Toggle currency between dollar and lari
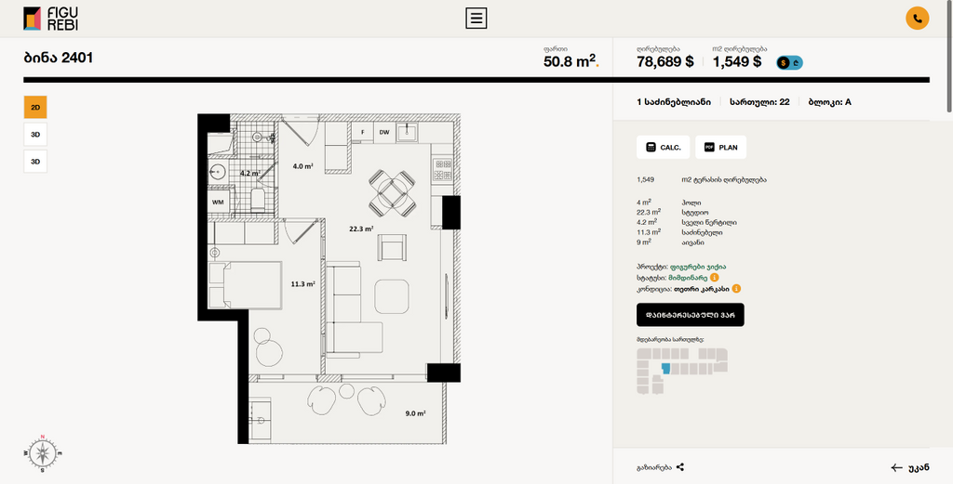The image size is (953, 484). click(x=789, y=62)
